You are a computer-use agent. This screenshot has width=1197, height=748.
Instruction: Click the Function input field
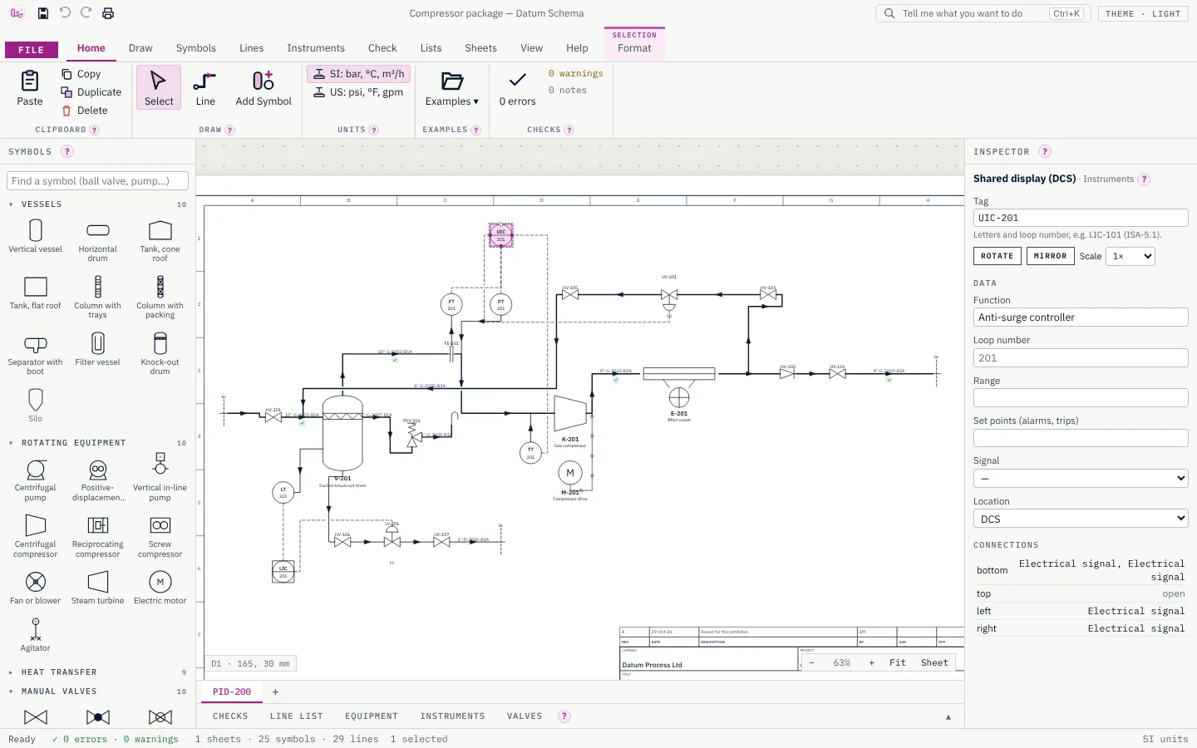tap(1081, 317)
